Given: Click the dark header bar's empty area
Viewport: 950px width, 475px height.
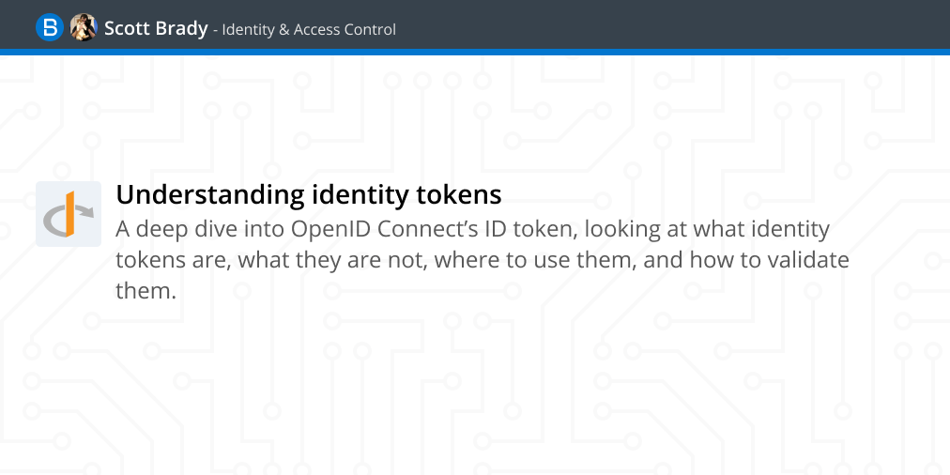Looking at the screenshot, I should tap(667, 24).
